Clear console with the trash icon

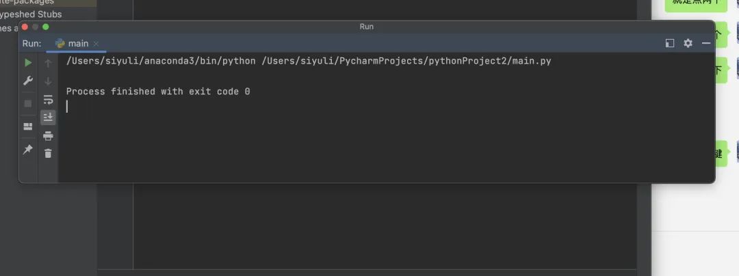click(x=48, y=154)
